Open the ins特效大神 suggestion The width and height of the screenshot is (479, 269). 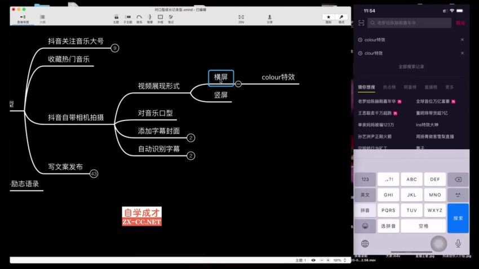pos(427,125)
